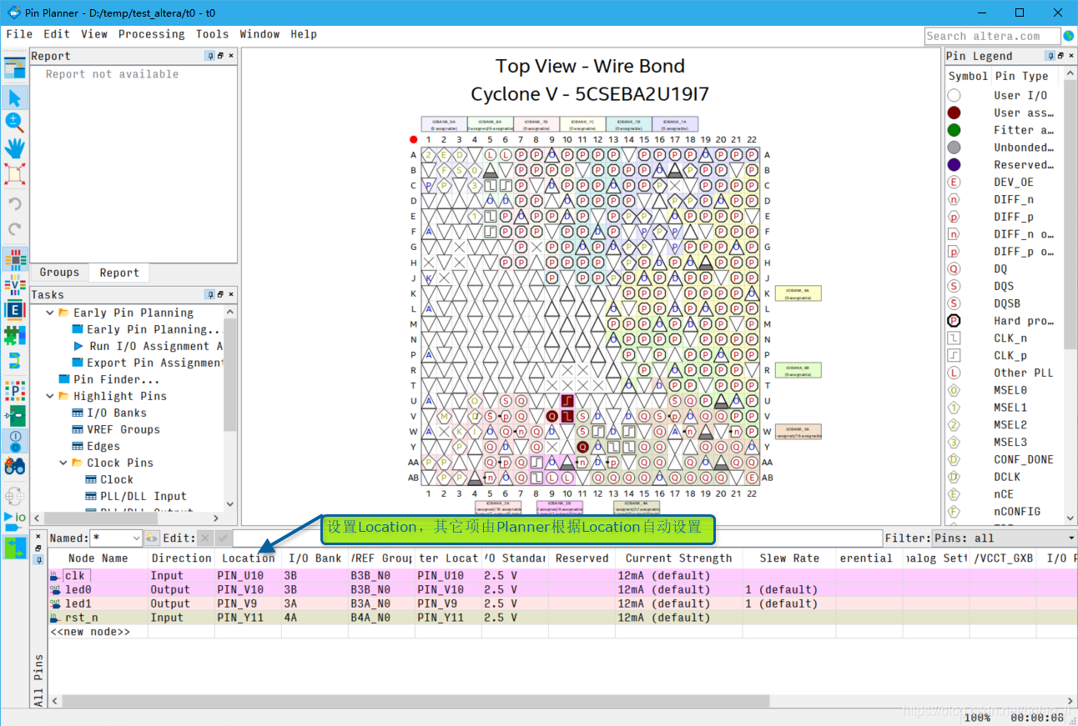Viewport: 1078px width, 726px height.
Task: Collapse the Highlight Pins folder
Action: click(51, 396)
